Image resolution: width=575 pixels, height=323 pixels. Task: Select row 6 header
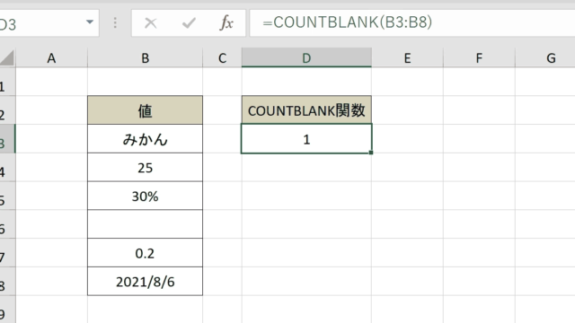[7, 224]
